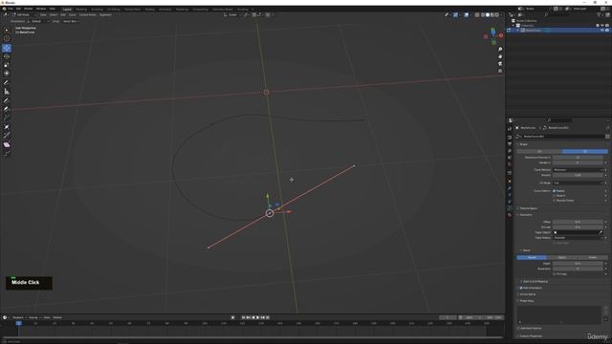Click the Smooth value slider

click(x=578, y=175)
